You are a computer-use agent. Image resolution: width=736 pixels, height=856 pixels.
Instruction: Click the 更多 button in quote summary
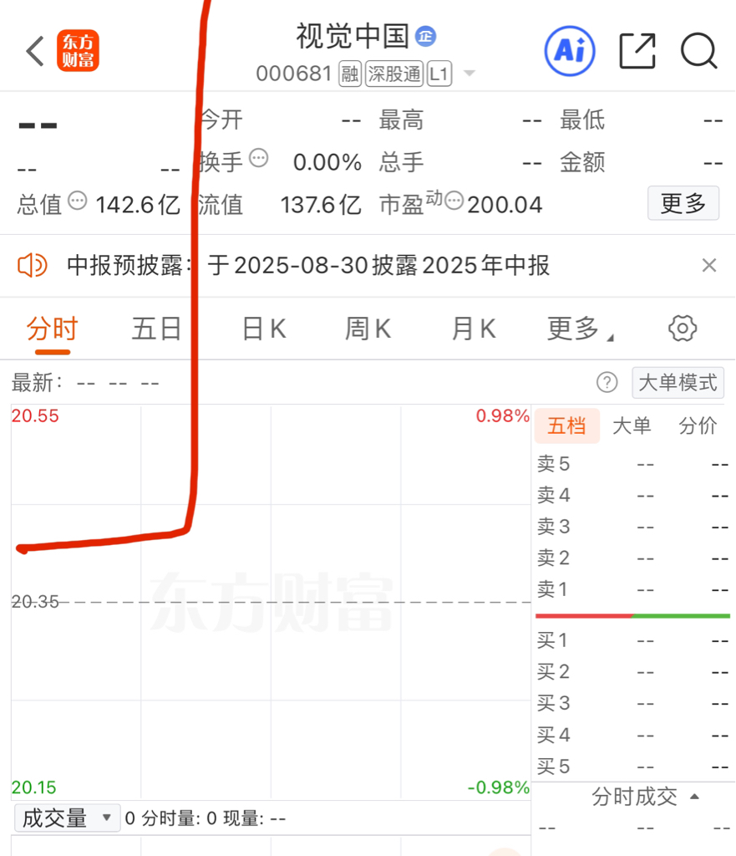(x=683, y=203)
